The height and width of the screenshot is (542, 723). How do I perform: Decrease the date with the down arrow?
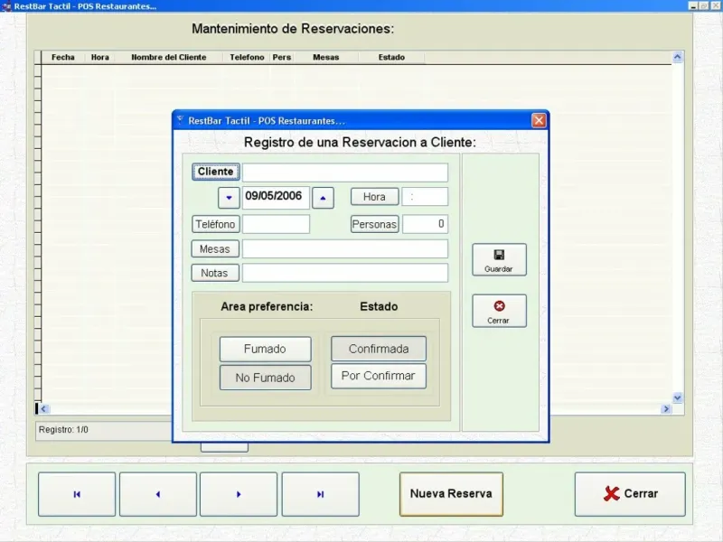[229, 198]
